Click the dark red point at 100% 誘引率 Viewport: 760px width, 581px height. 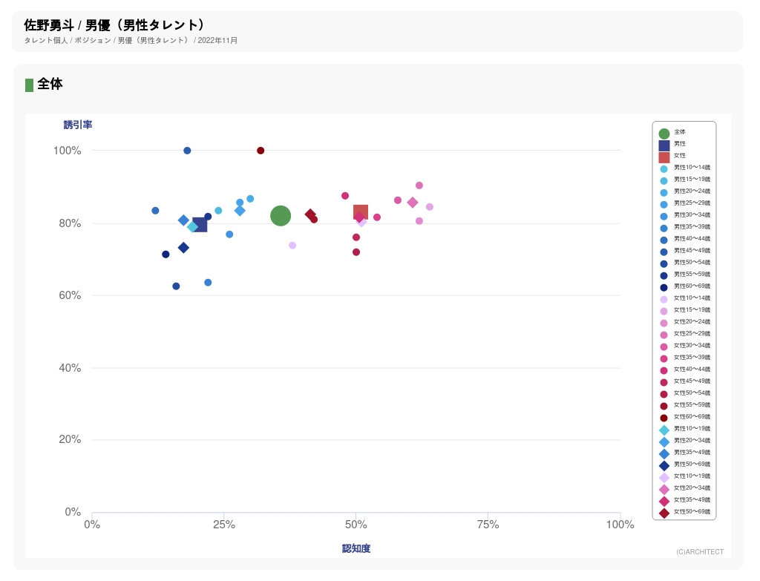point(261,151)
